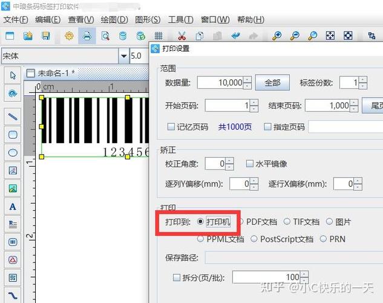The width and height of the screenshot is (383, 303).
Task: Click the barcode object on canvas
Action: 95,127
